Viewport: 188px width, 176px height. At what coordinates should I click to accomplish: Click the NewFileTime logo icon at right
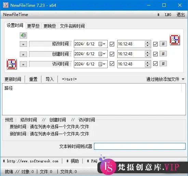point(175,40)
